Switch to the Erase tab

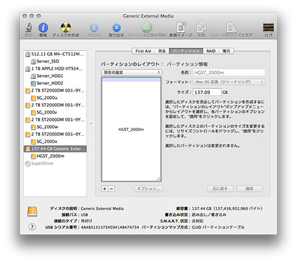click(x=162, y=51)
